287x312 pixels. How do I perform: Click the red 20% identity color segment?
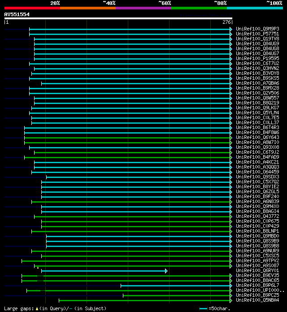(32, 8)
